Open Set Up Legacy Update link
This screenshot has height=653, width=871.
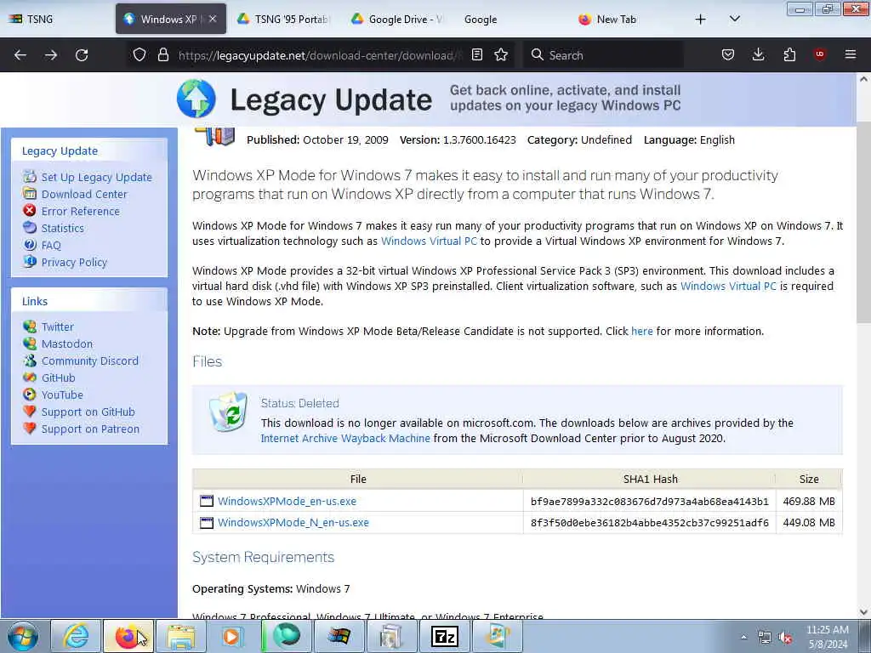(96, 177)
